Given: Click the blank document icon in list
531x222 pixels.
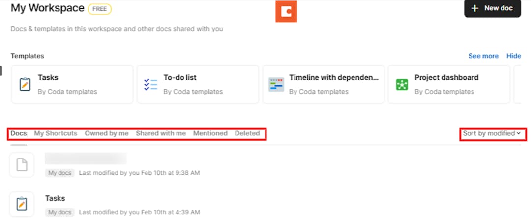Looking at the screenshot, I should pyautogui.click(x=22, y=165).
